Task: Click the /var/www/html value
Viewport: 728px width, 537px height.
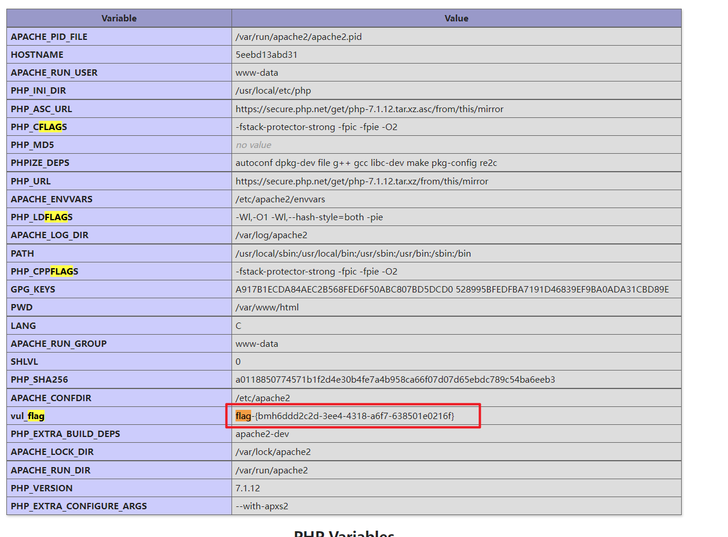Action: [267, 307]
